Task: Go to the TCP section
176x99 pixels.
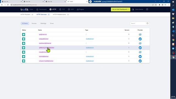Action: click(x=62, y=9)
